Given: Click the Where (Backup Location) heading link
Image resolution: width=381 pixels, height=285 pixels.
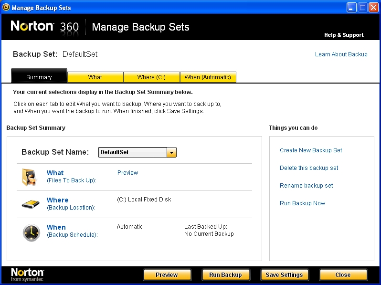Looking at the screenshot, I should (71, 204).
